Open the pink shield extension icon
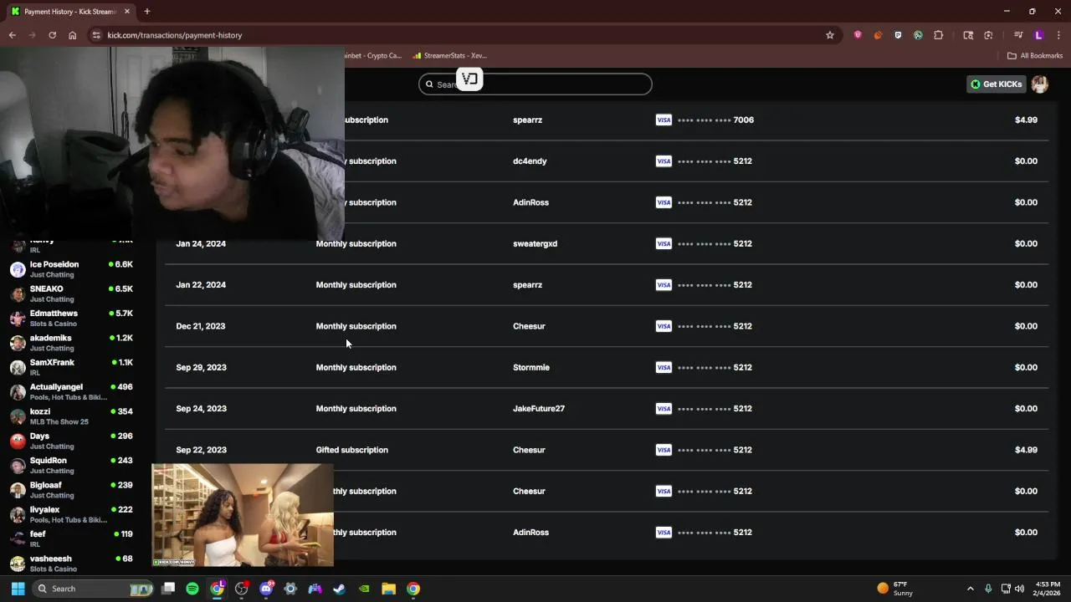The image size is (1071, 602). coord(858,35)
